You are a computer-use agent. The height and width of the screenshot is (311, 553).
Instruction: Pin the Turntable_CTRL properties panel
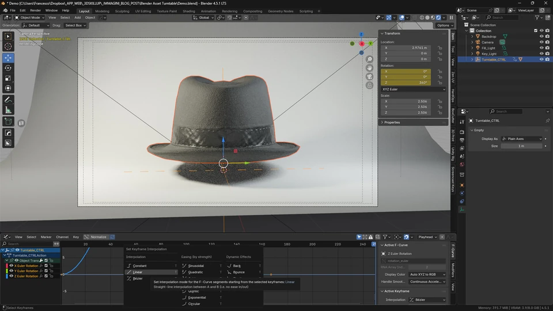pos(547,120)
